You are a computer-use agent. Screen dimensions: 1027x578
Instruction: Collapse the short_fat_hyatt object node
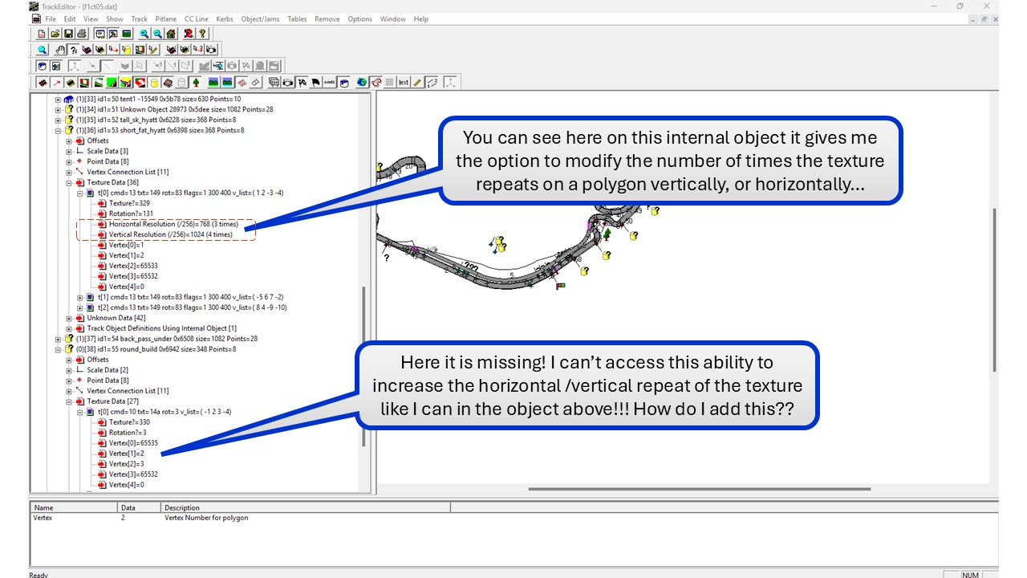(58, 130)
